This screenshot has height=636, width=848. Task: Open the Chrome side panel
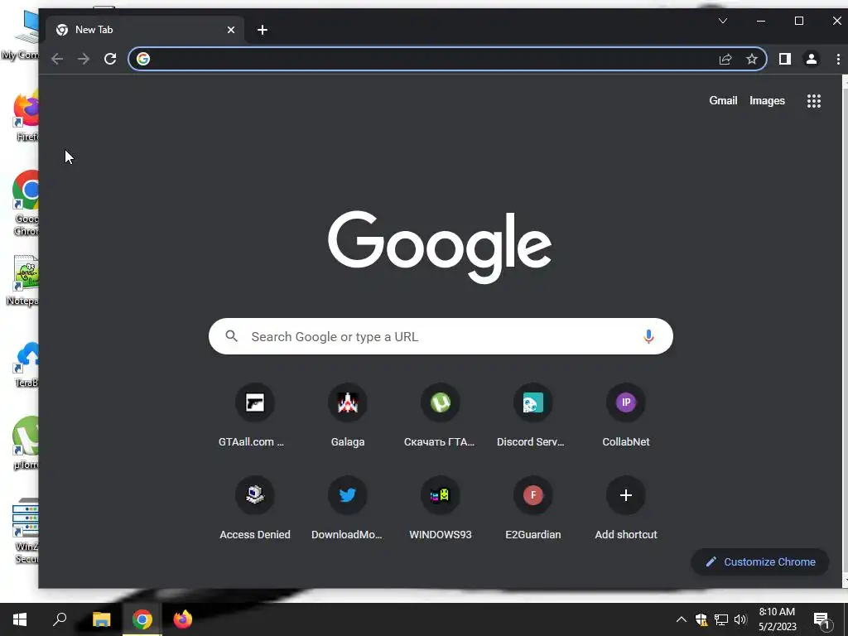[785, 59]
